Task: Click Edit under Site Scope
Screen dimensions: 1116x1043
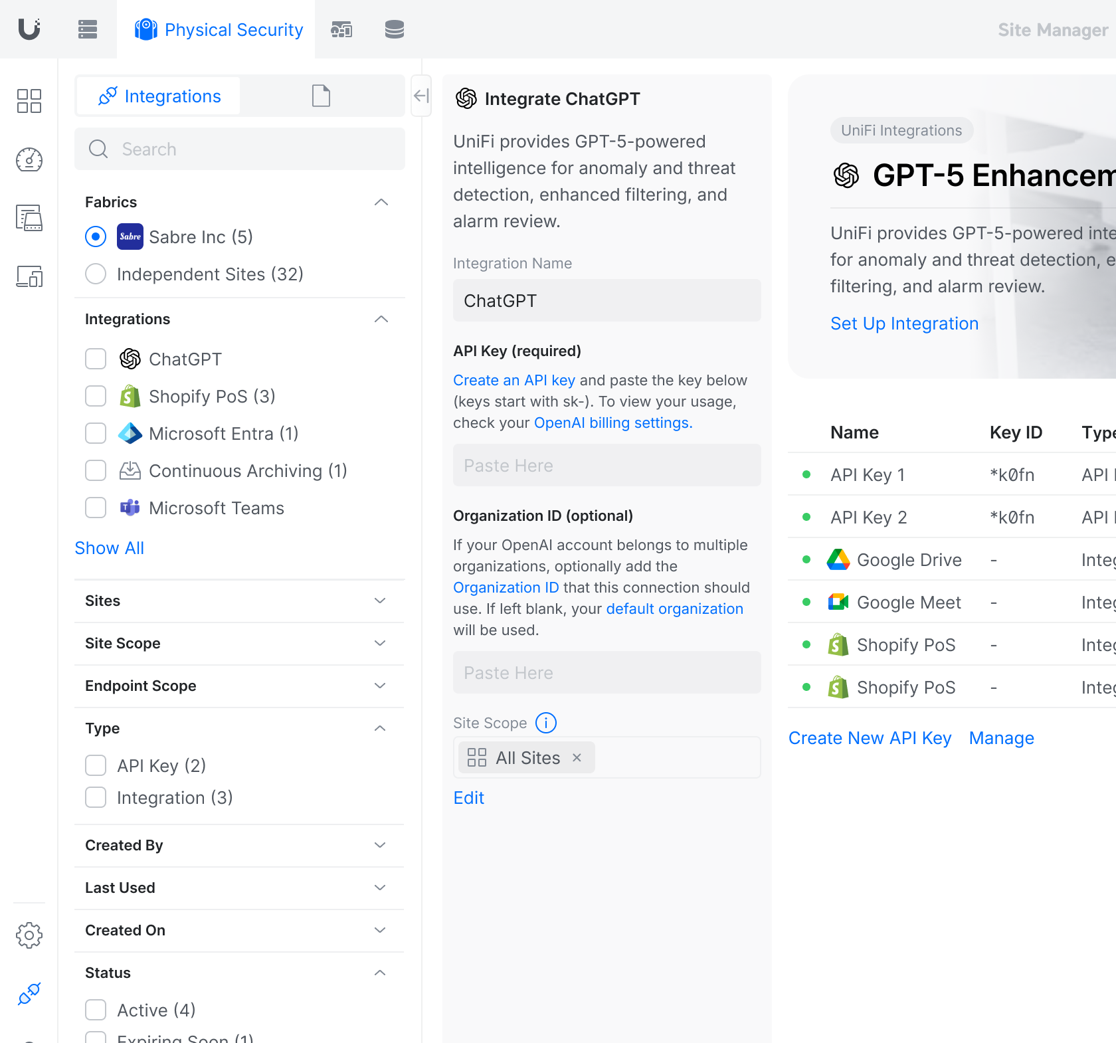Action: (468, 797)
